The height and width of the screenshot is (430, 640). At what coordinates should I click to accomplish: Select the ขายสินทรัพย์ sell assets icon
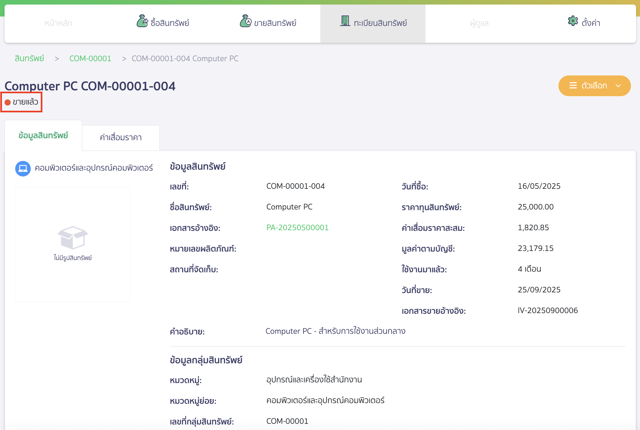coord(246,21)
